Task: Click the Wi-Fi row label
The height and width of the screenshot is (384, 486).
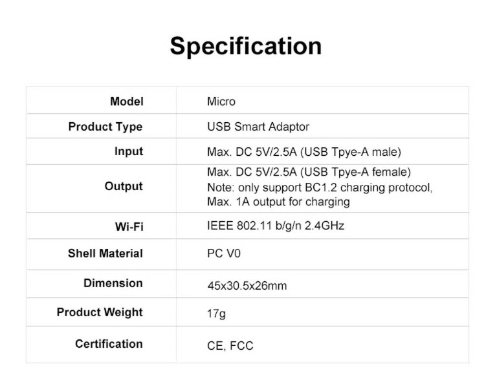Action: [x=128, y=226]
